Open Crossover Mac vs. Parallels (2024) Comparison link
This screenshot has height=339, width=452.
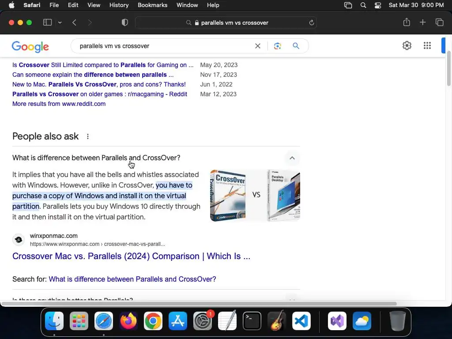click(131, 256)
